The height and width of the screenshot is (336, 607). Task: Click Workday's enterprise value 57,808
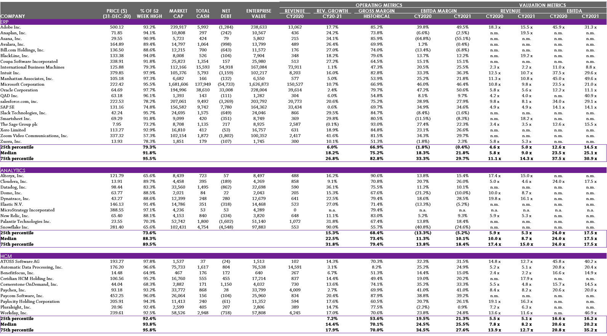tap(259, 313)
